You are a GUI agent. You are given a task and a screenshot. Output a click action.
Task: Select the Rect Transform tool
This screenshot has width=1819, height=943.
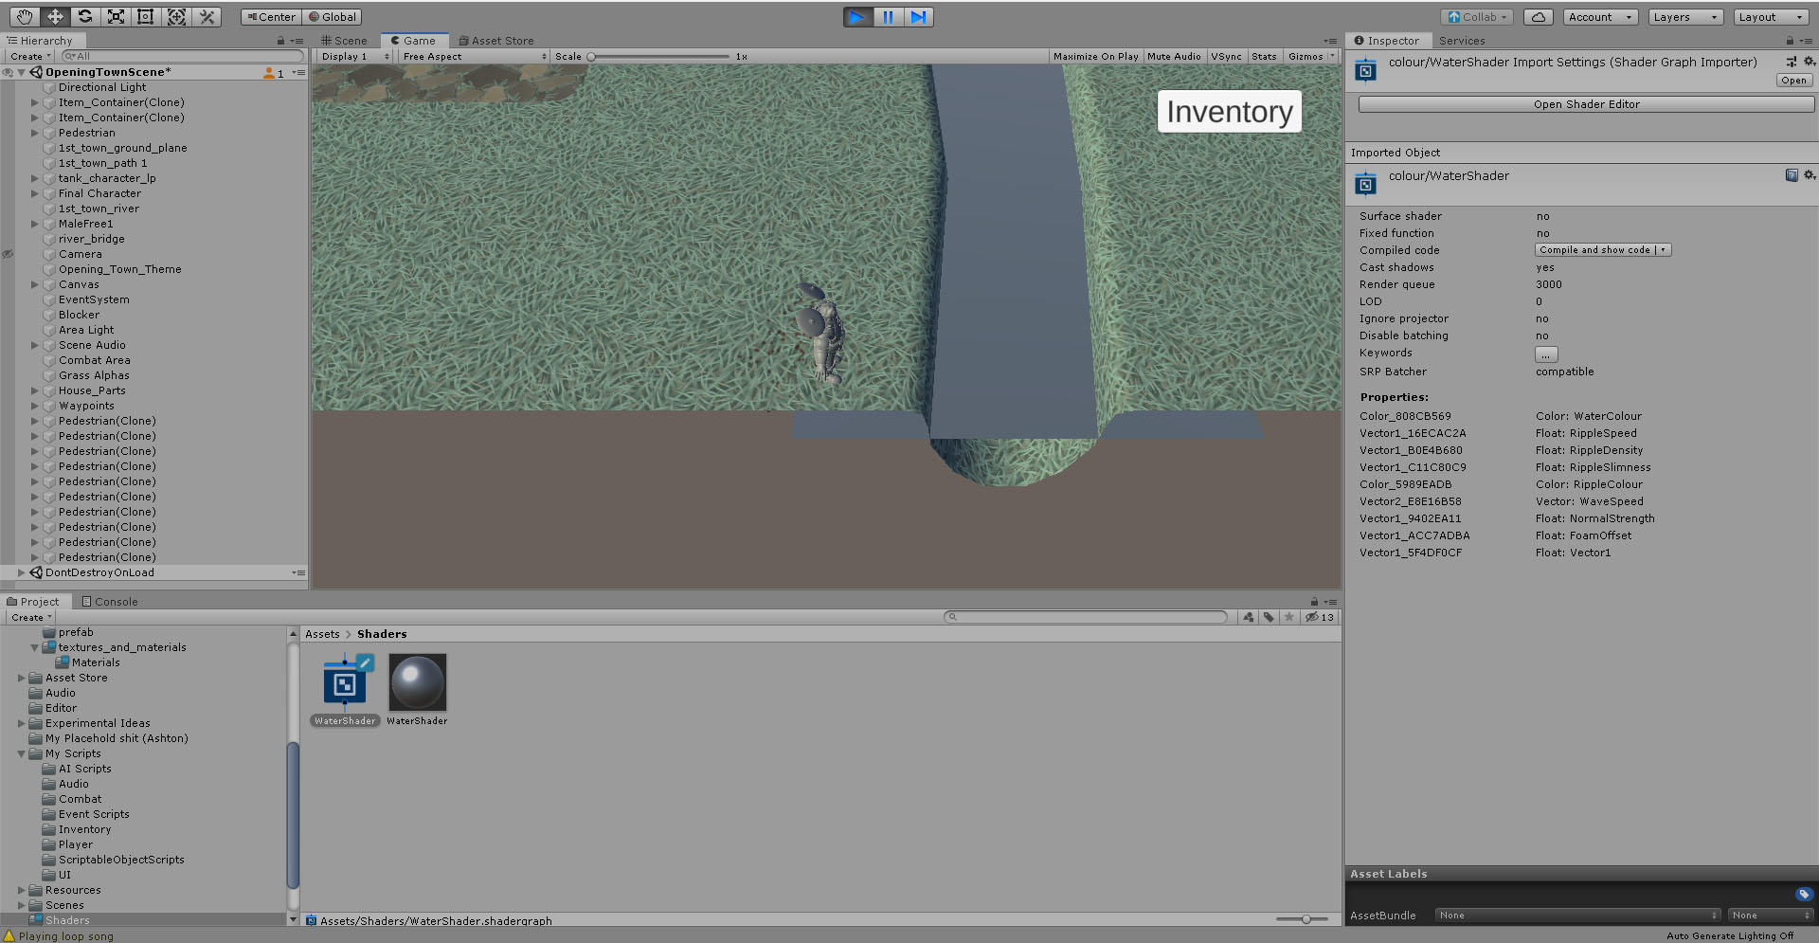[145, 16]
